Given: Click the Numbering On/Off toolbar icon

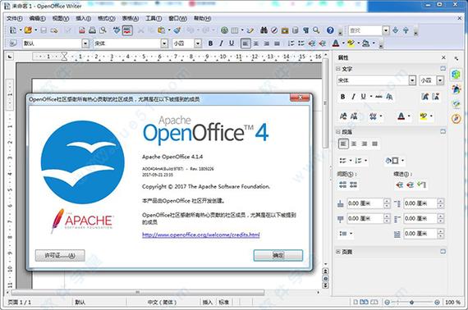Looking at the screenshot, I should [x=291, y=43].
